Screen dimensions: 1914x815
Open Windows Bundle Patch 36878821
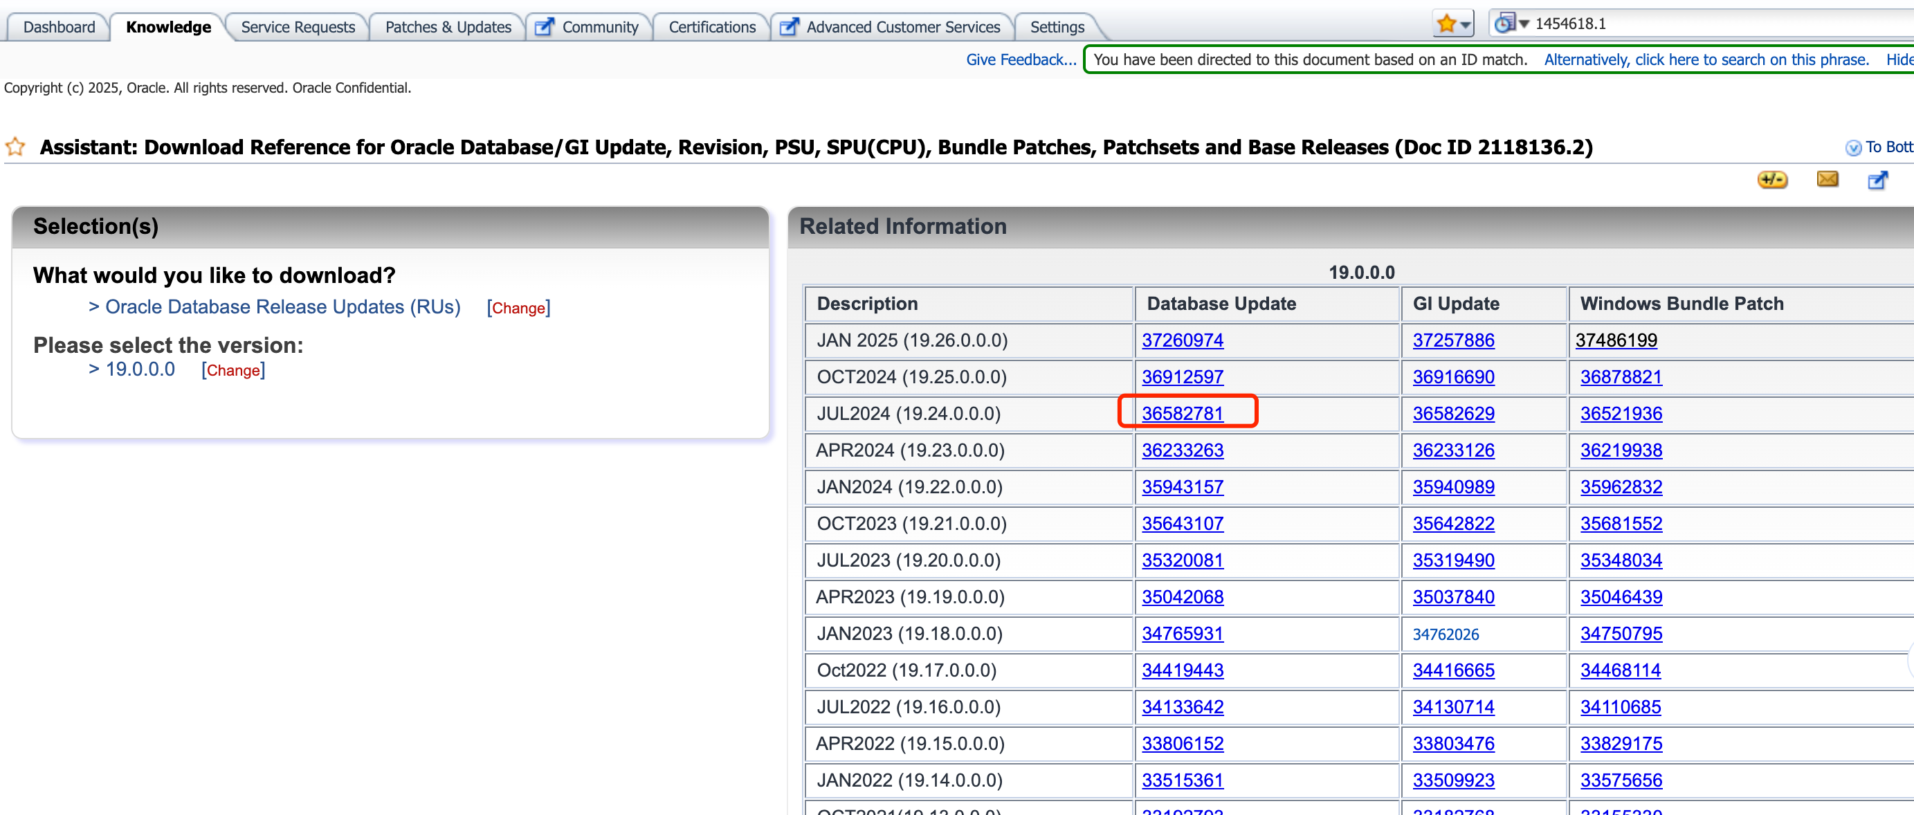coord(1621,376)
